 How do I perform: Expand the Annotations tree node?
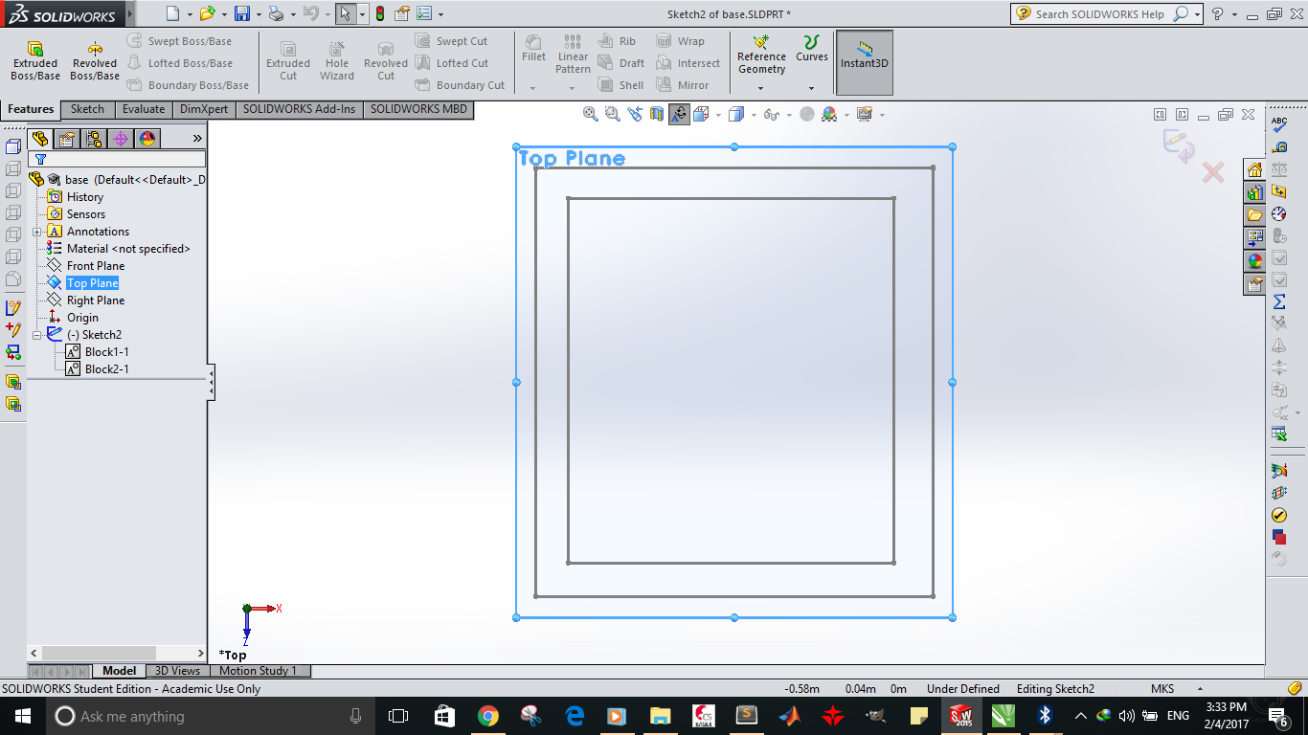click(36, 232)
